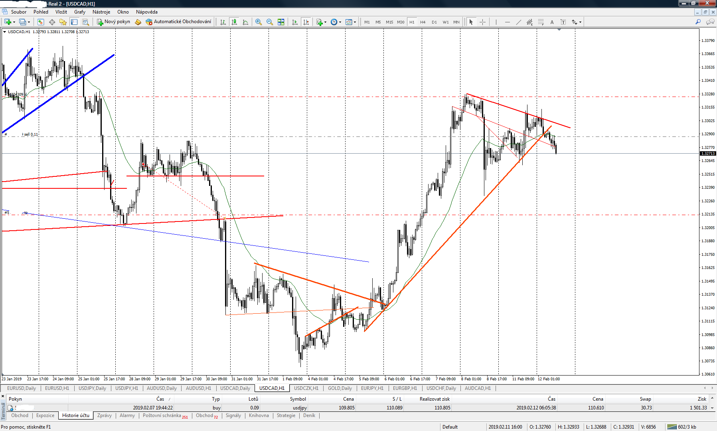Image resolution: width=717 pixels, height=431 pixels.
Task: Toggle the Terminal panel visibility
Action: pyautogui.click(x=74, y=22)
